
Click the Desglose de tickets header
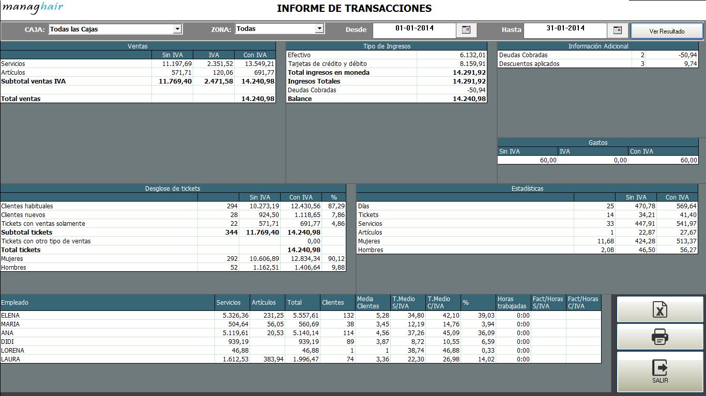173,188
